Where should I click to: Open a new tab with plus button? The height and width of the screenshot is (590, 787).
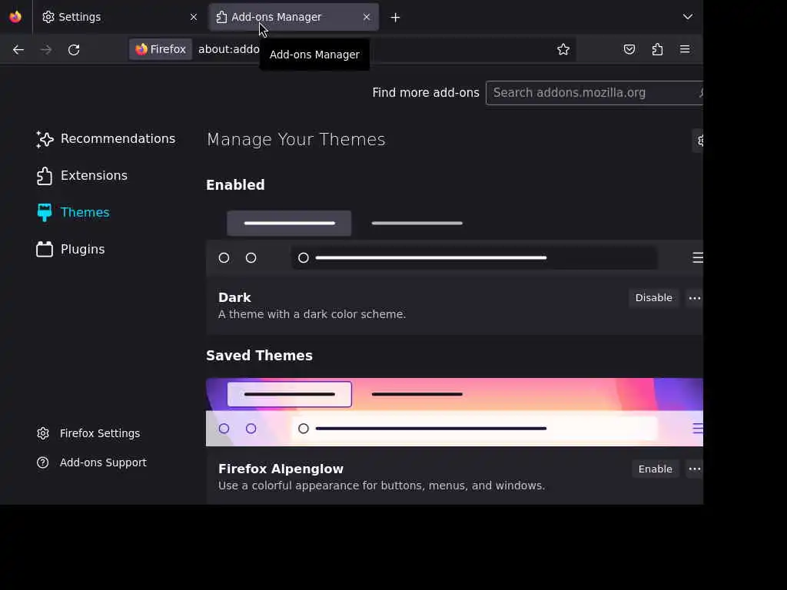click(395, 18)
